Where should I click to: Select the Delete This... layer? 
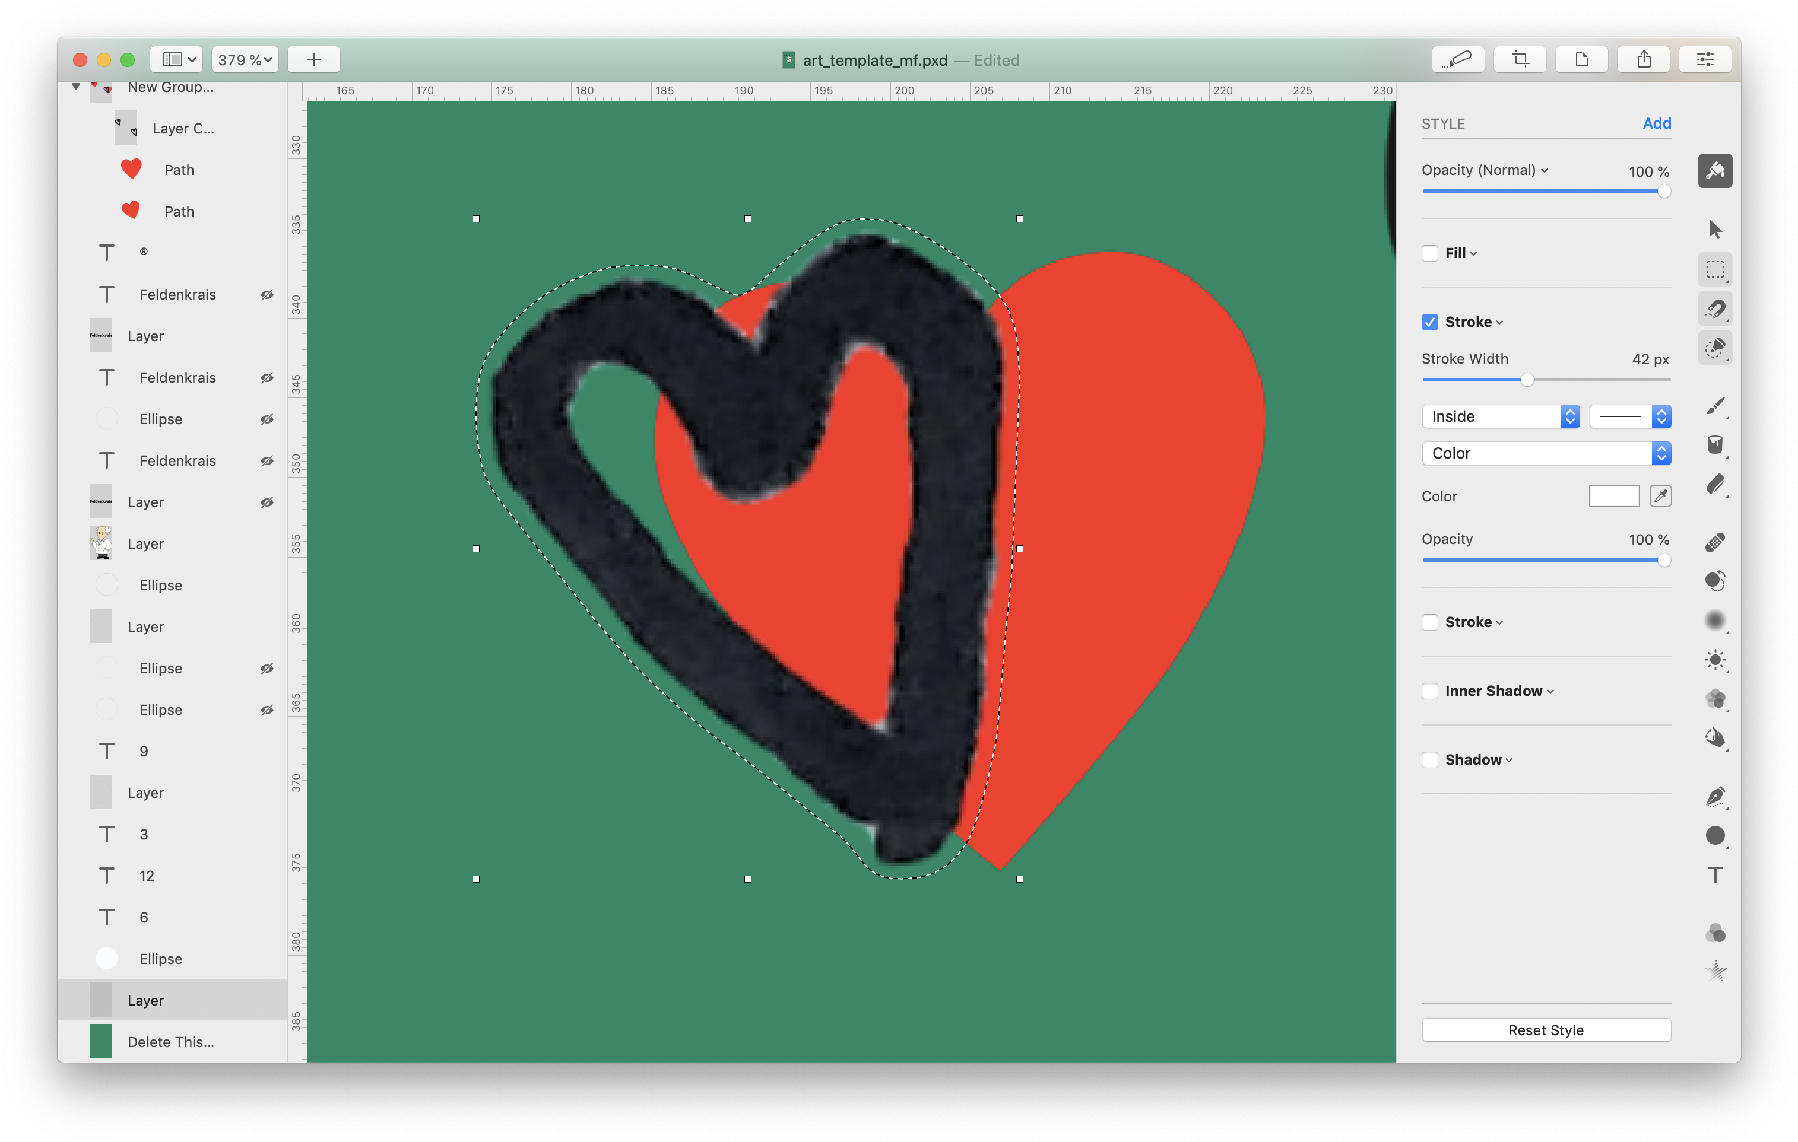point(171,1042)
